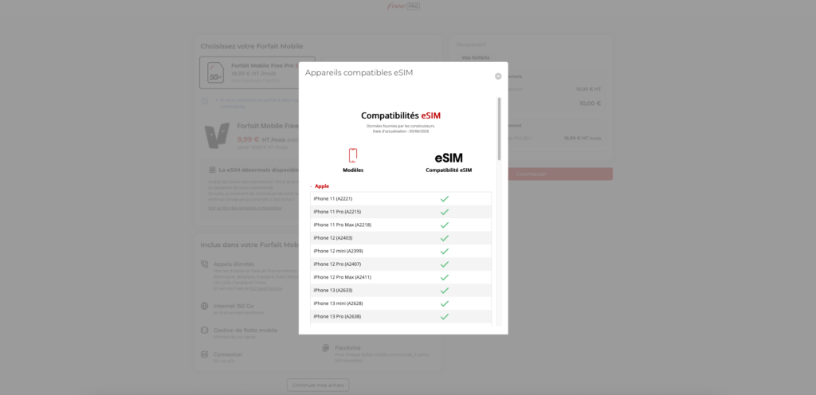This screenshot has height=395, width=816.
Task: Click the iPhone 12 Pro Max (A2411) checkmark
Action: click(445, 277)
